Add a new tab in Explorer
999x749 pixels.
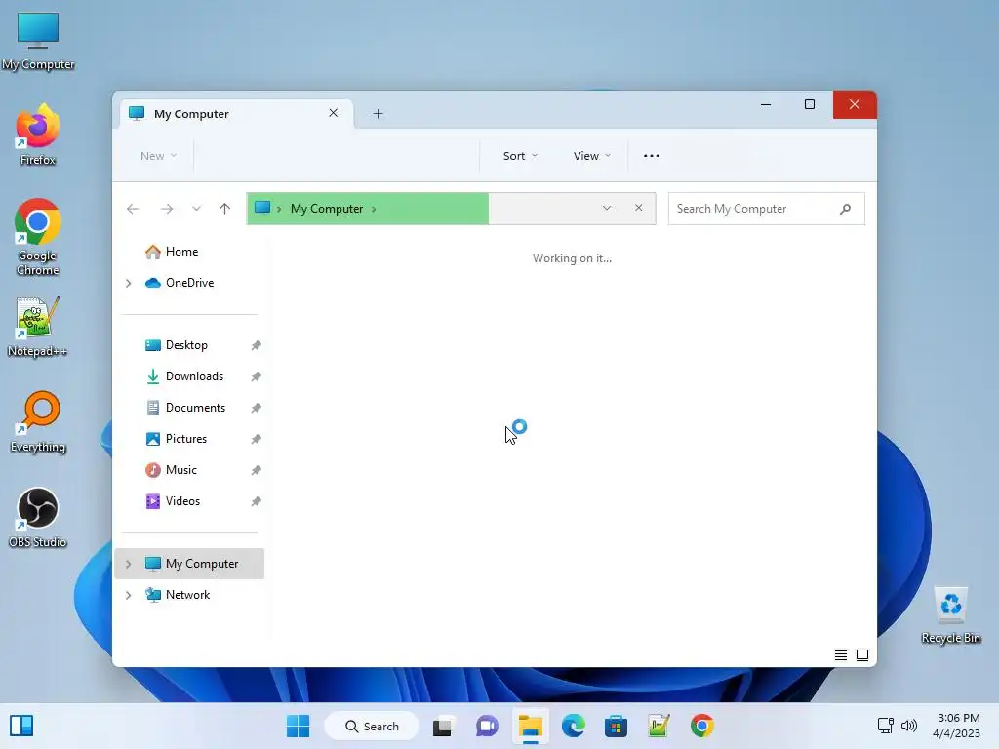(378, 113)
